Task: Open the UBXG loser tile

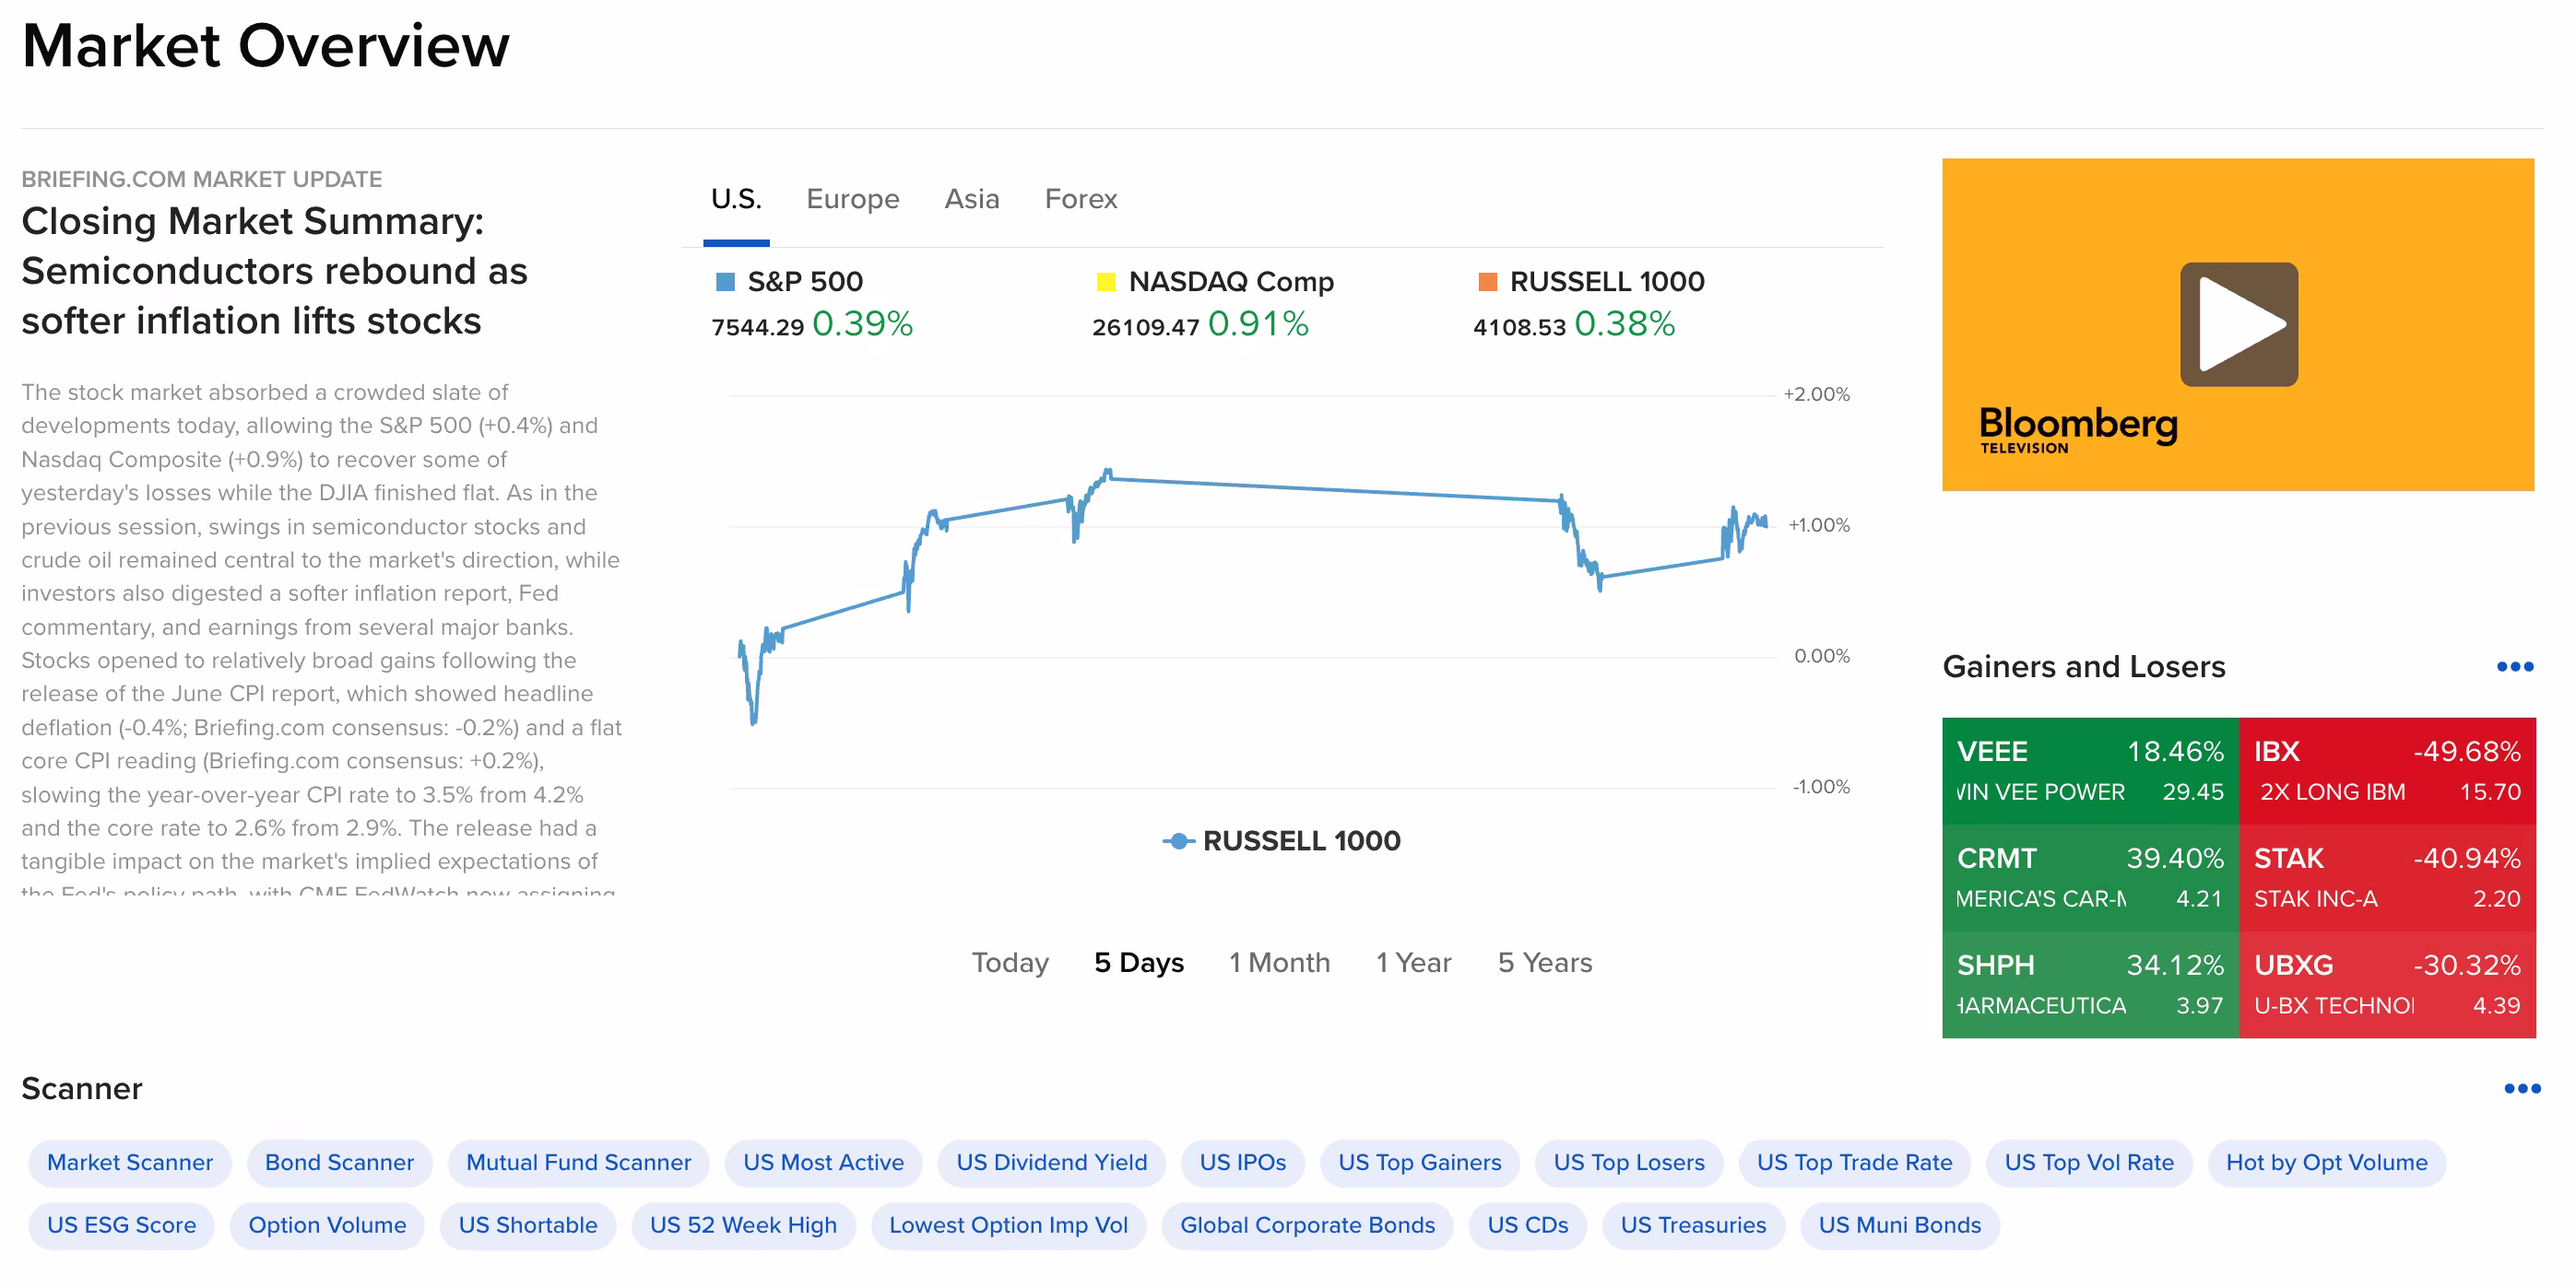Action: point(2387,984)
